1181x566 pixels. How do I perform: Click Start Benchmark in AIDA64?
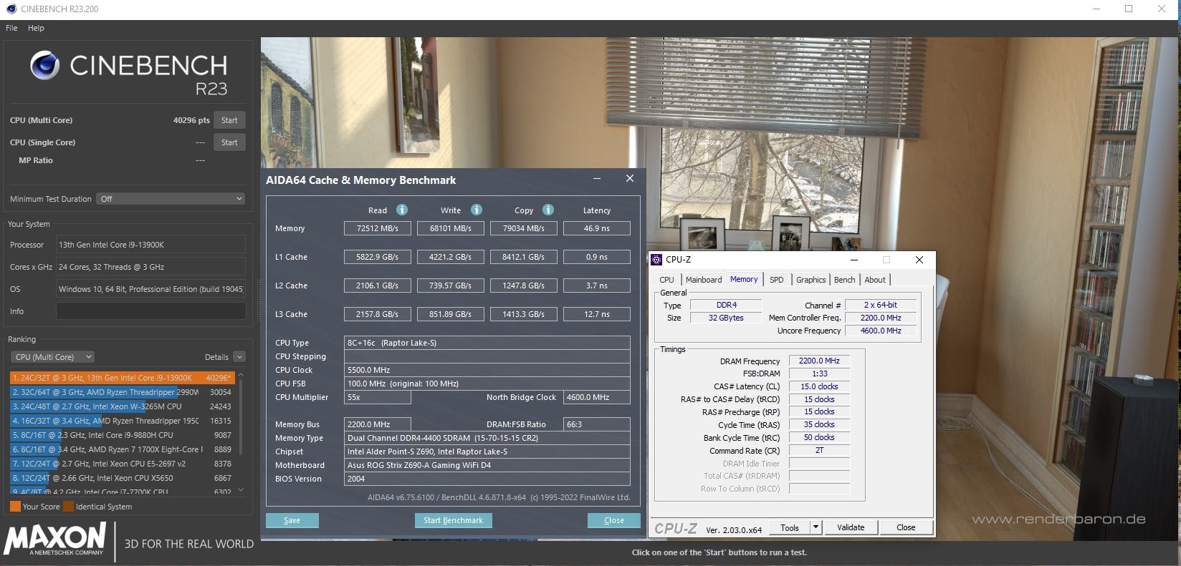tap(453, 520)
